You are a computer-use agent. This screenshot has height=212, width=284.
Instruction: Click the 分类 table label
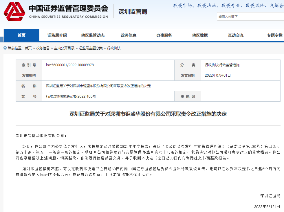click(188, 65)
